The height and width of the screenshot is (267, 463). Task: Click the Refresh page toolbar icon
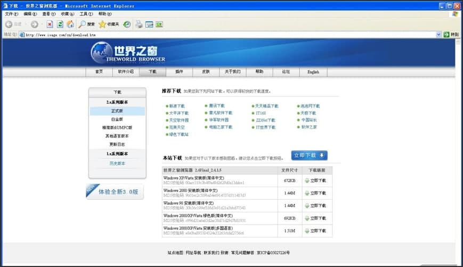(x=60, y=24)
